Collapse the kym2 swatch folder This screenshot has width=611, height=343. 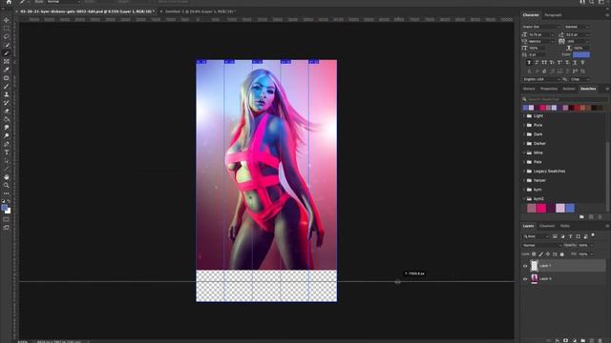[x=524, y=199]
